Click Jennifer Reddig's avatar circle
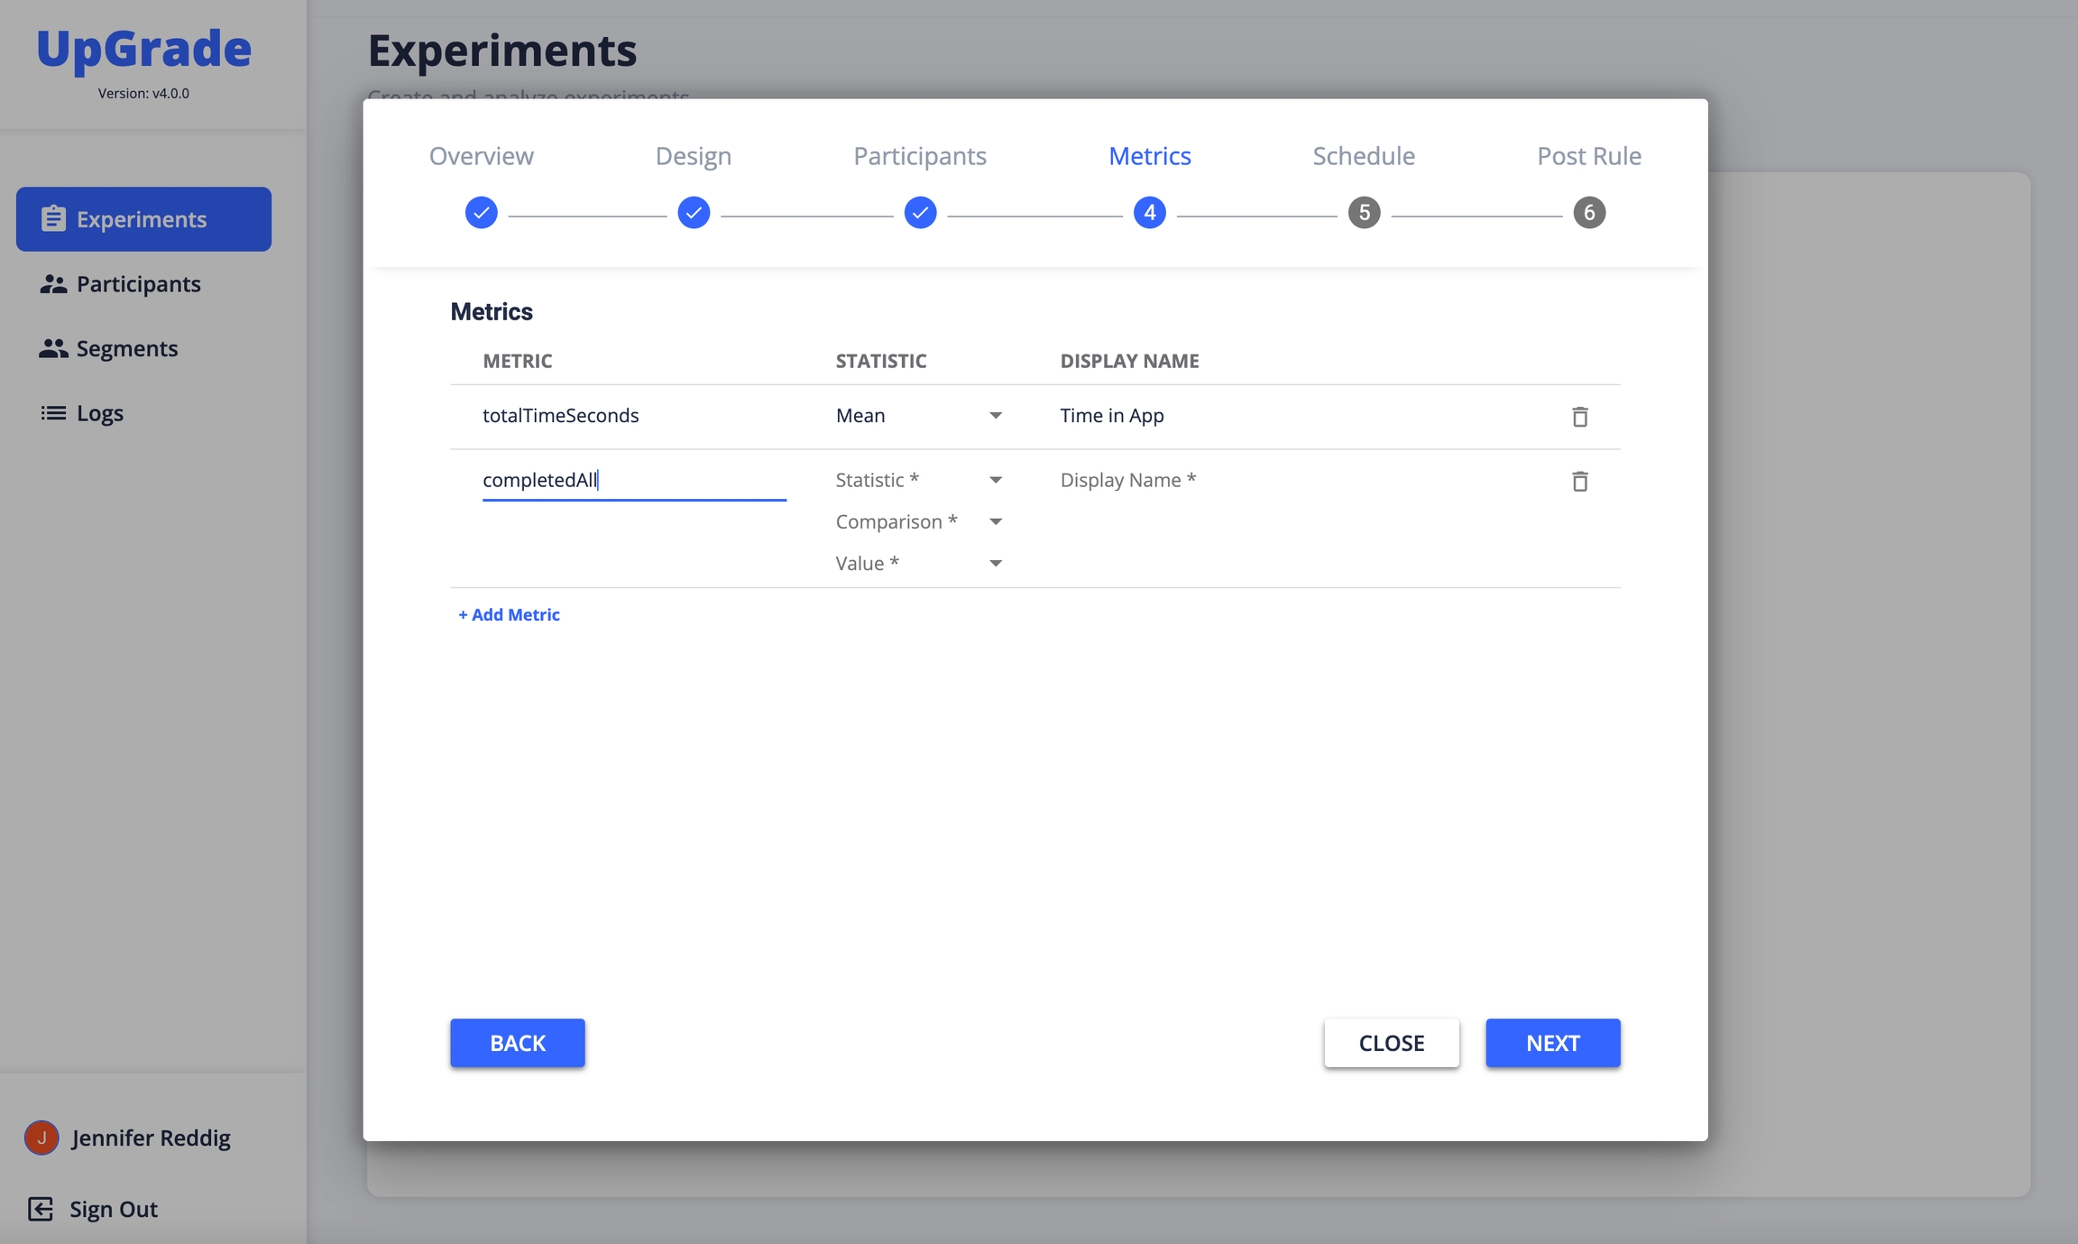 point(41,1138)
